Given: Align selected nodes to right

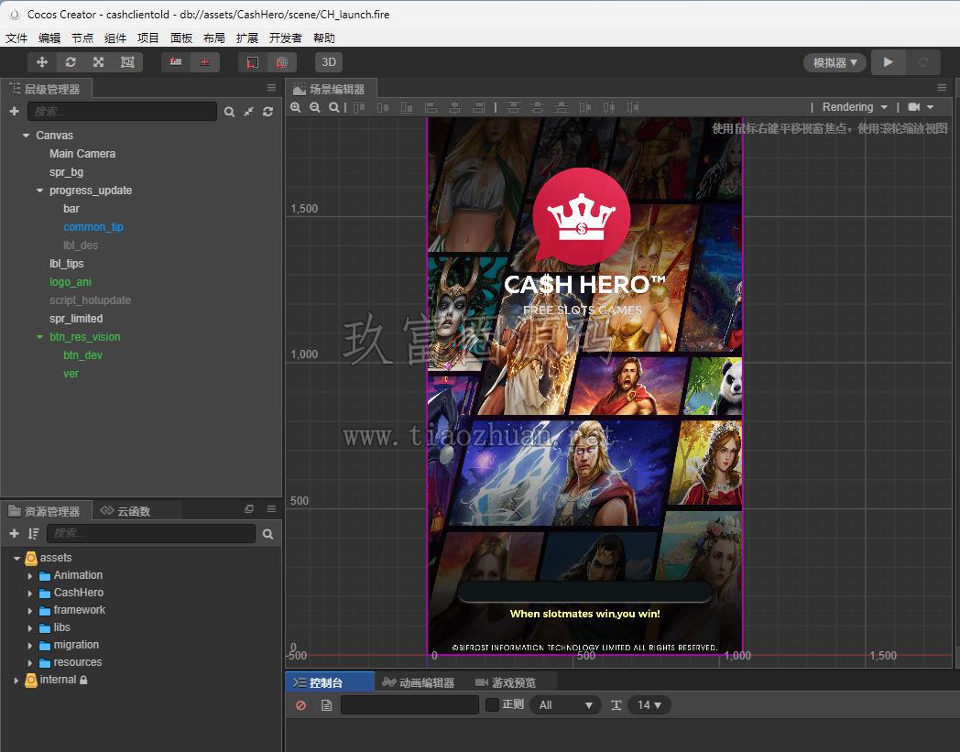Looking at the screenshot, I should click(479, 108).
